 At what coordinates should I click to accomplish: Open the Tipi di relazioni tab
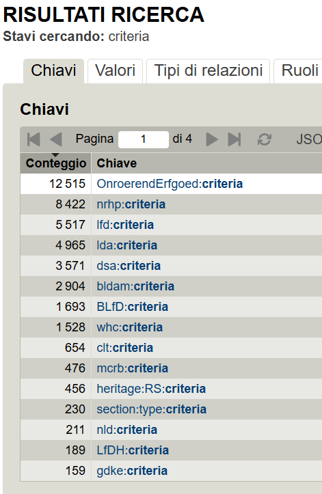(x=208, y=70)
